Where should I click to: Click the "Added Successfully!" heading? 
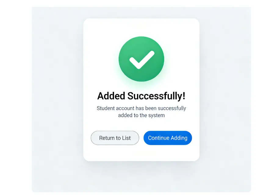141,96
